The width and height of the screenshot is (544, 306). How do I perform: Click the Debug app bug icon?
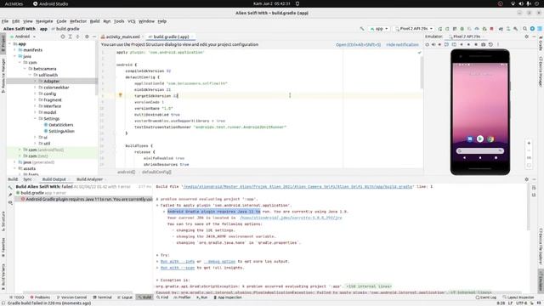[462, 29]
